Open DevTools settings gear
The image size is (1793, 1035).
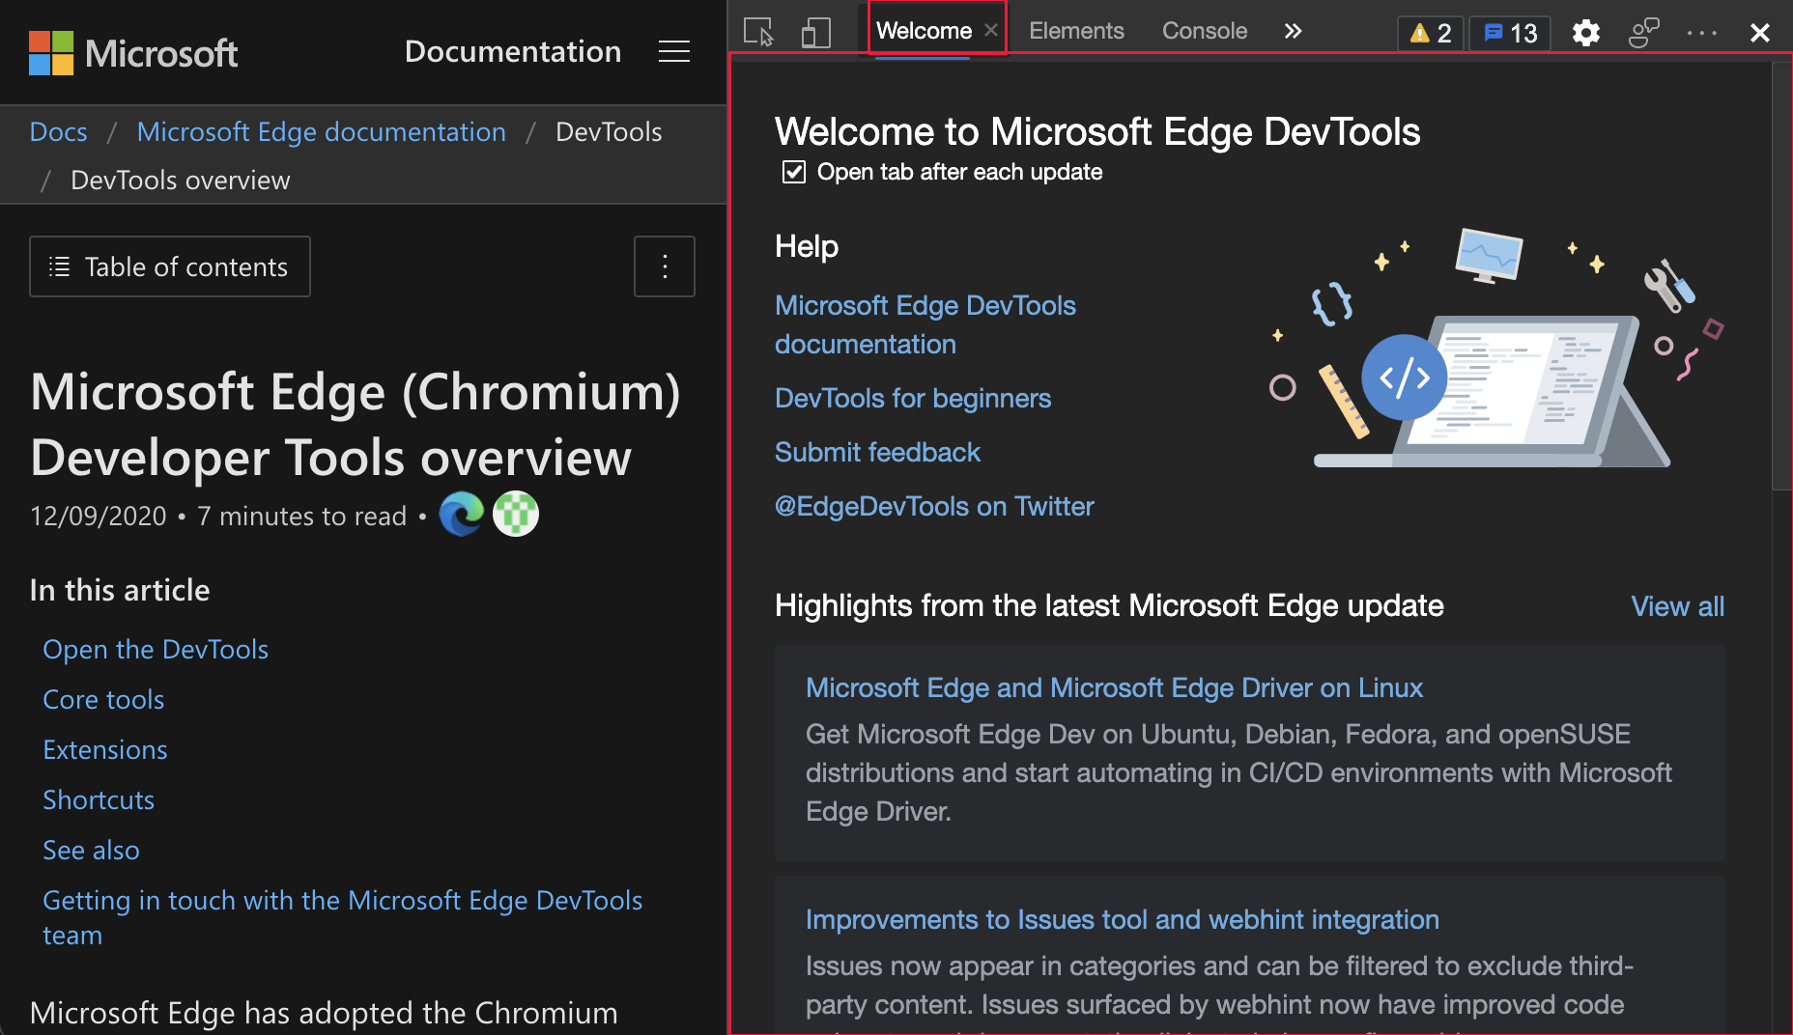[x=1585, y=32]
